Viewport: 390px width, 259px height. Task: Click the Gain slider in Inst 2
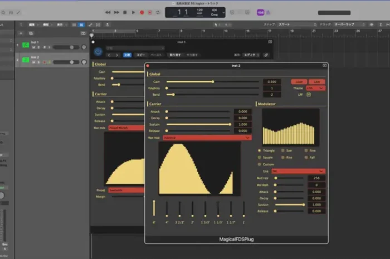point(213,81)
